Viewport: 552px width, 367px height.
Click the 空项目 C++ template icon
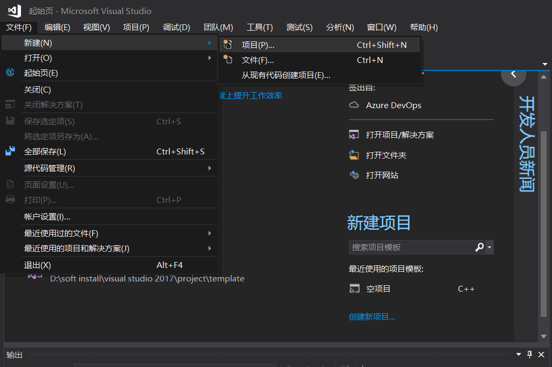(355, 288)
